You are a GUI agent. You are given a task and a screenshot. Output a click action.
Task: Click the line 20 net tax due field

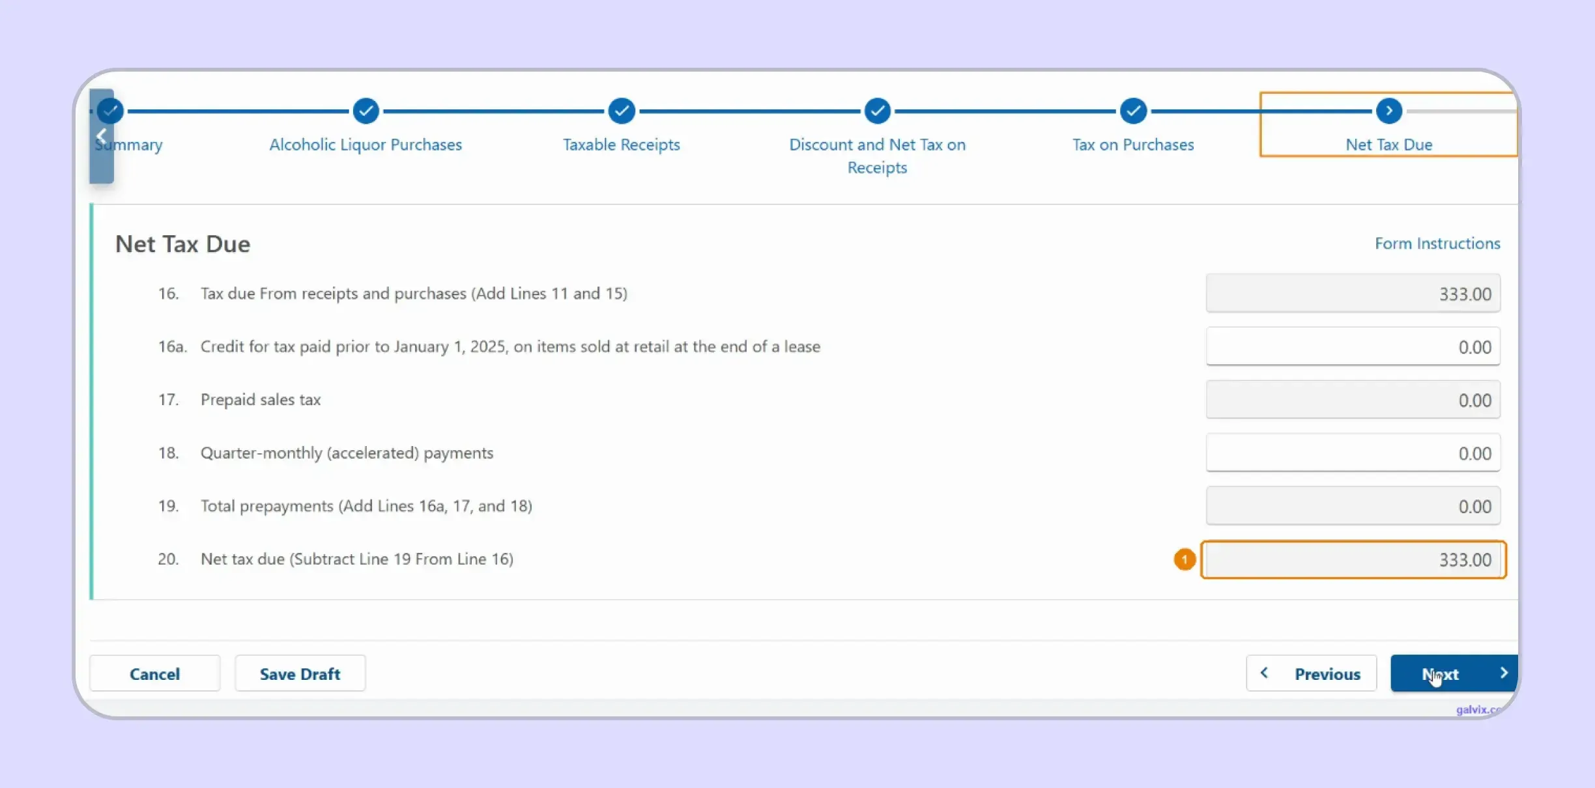[1353, 559]
